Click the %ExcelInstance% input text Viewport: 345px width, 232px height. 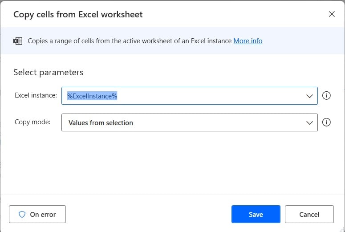(92, 96)
